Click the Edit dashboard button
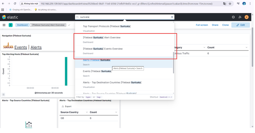This screenshot has height=133, width=255. (x=240, y=25)
